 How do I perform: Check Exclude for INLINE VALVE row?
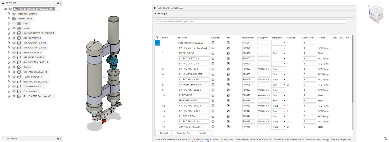pyautogui.click(x=213, y=95)
